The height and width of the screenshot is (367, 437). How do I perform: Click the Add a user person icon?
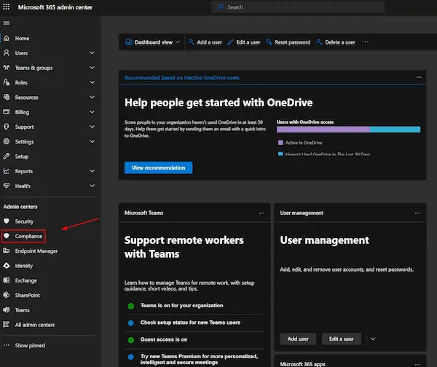(x=191, y=42)
